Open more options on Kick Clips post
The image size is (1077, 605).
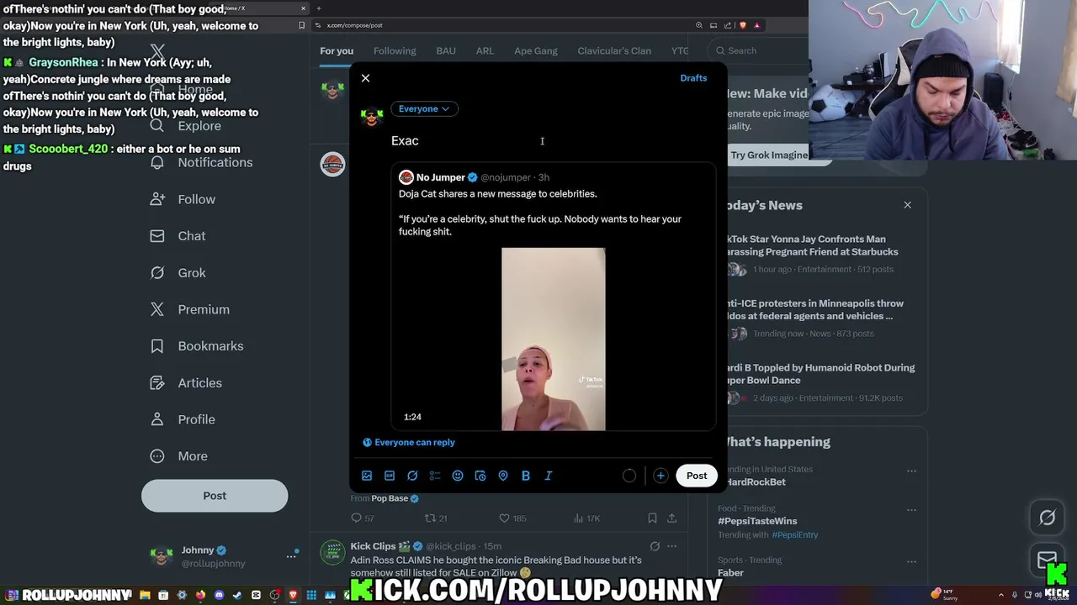click(x=671, y=546)
